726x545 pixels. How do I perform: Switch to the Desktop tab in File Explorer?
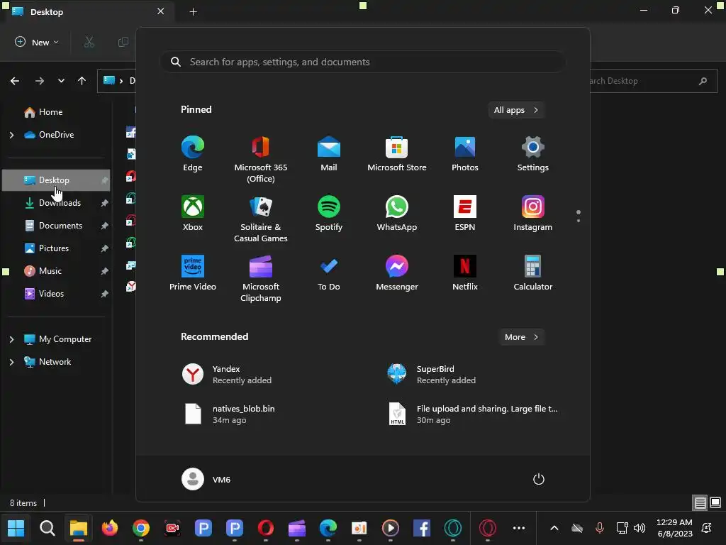tap(88, 11)
